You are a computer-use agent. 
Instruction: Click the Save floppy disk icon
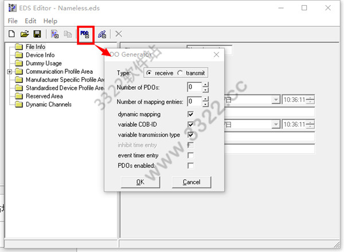pos(37,34)
